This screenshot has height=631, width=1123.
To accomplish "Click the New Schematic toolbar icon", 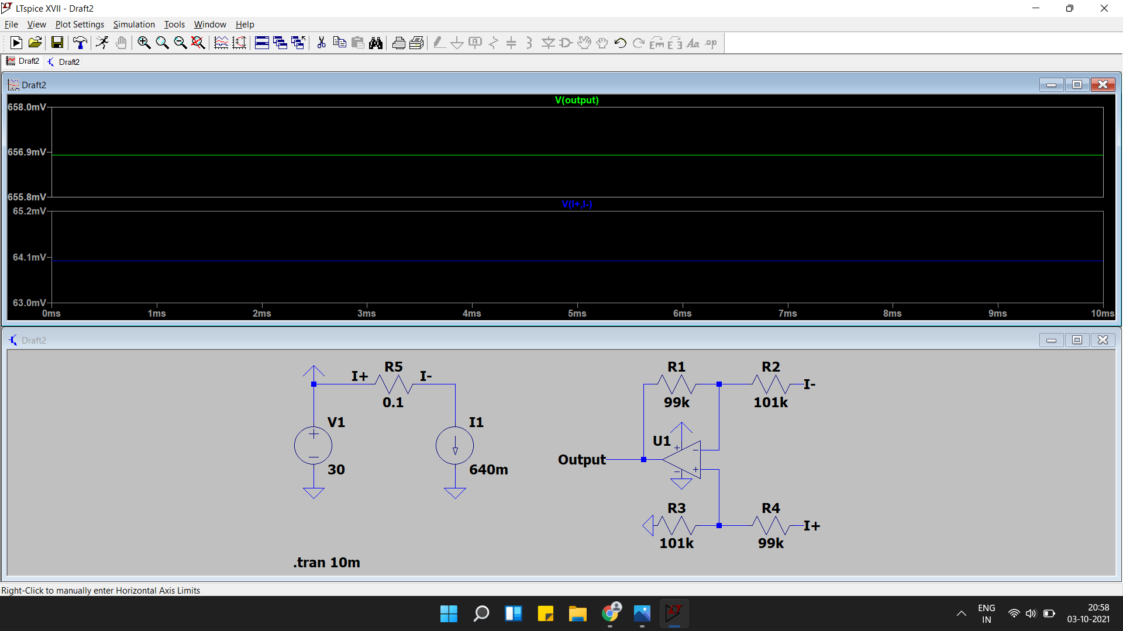I will click(16, 43).
